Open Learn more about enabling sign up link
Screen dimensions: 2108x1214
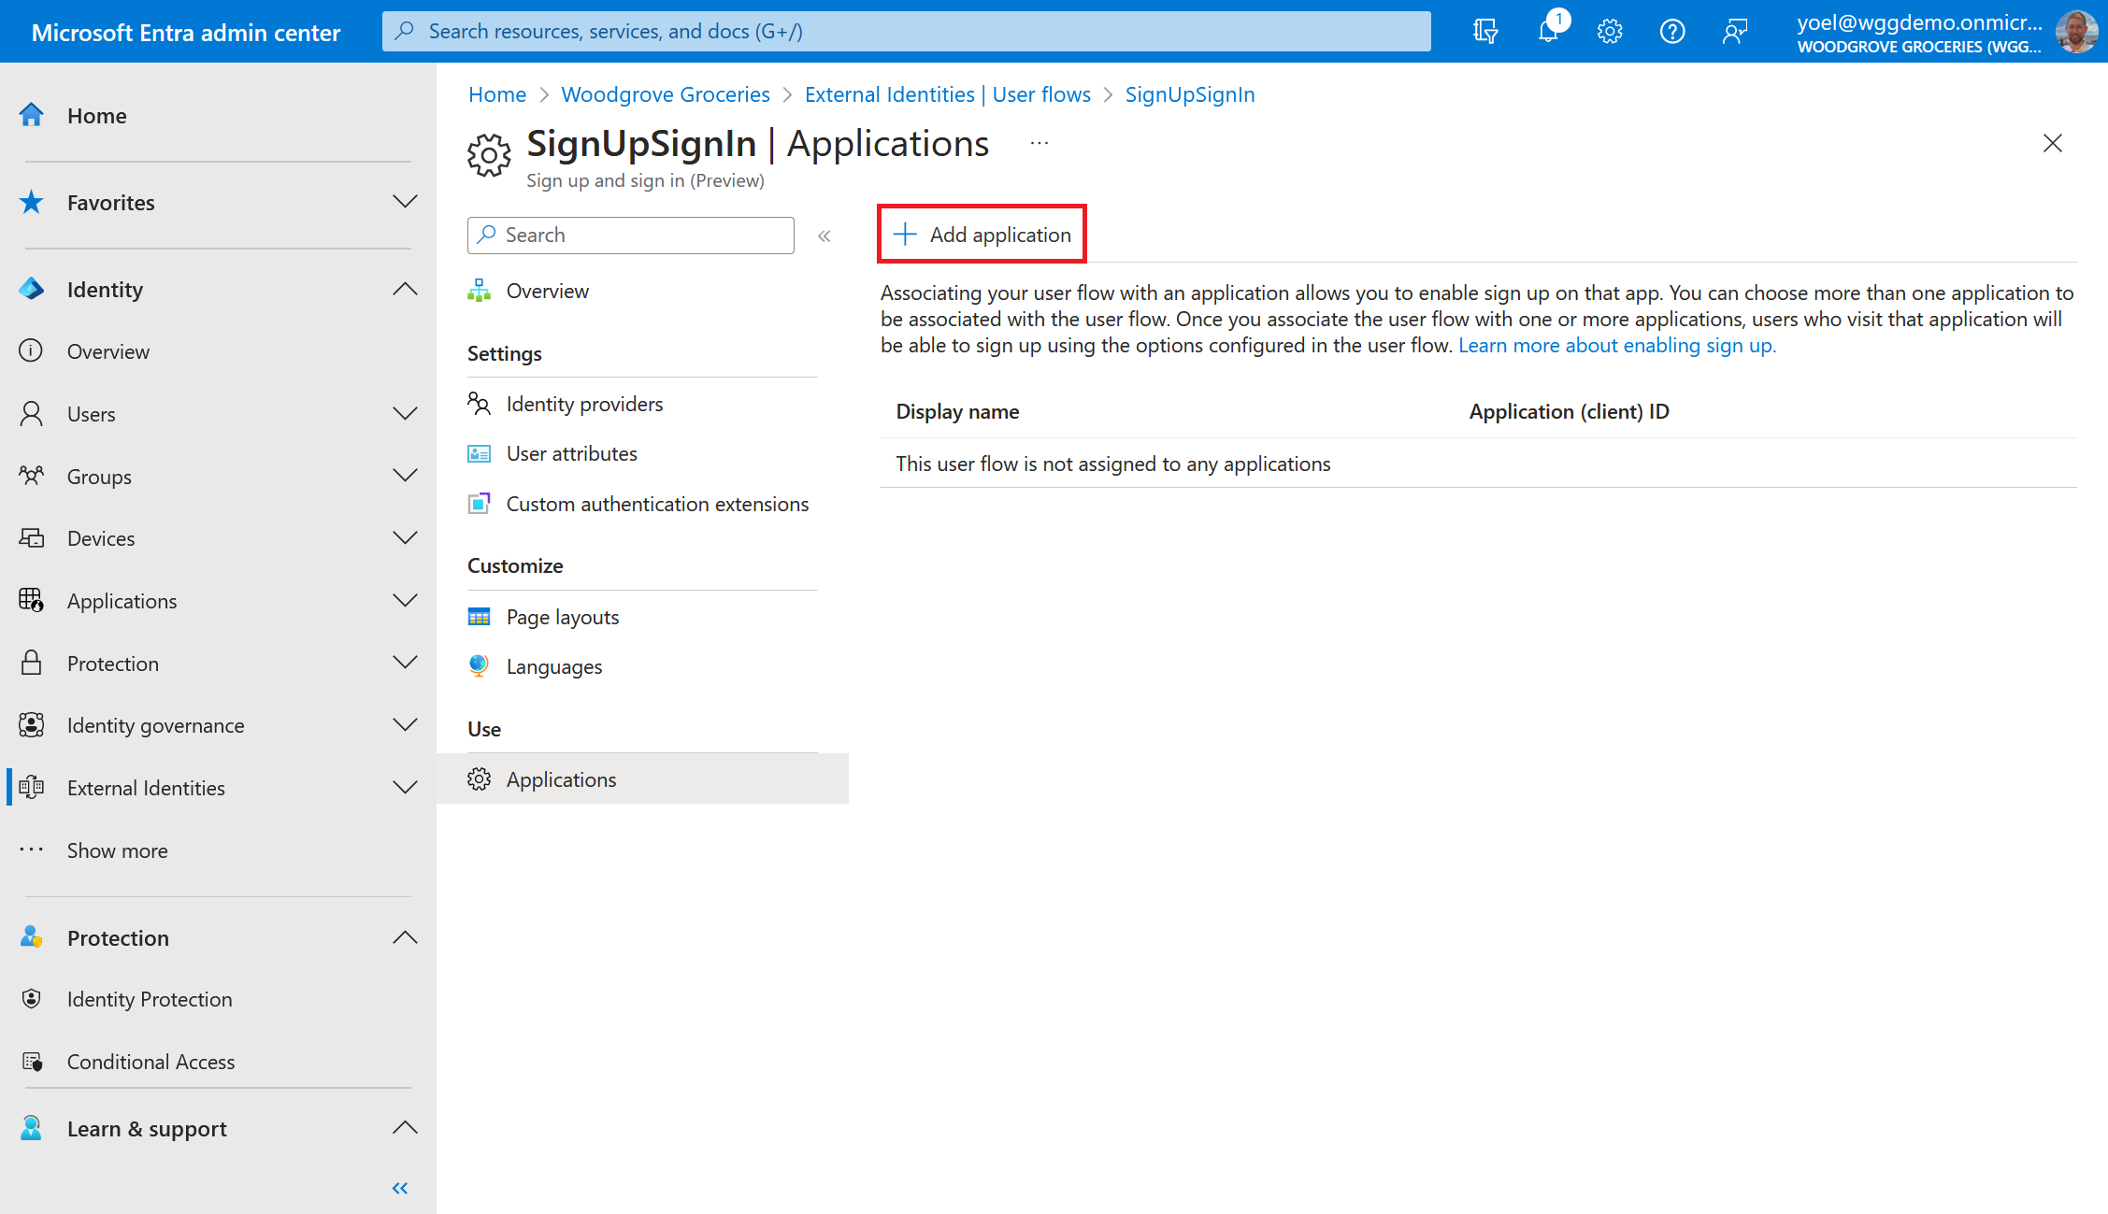1616,345
